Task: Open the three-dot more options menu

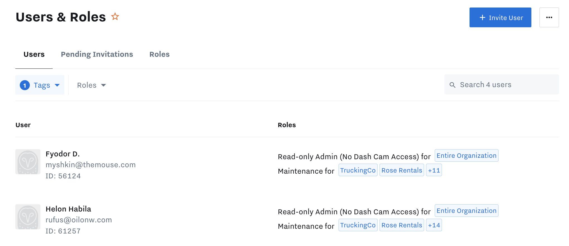Action: (549, 17)
